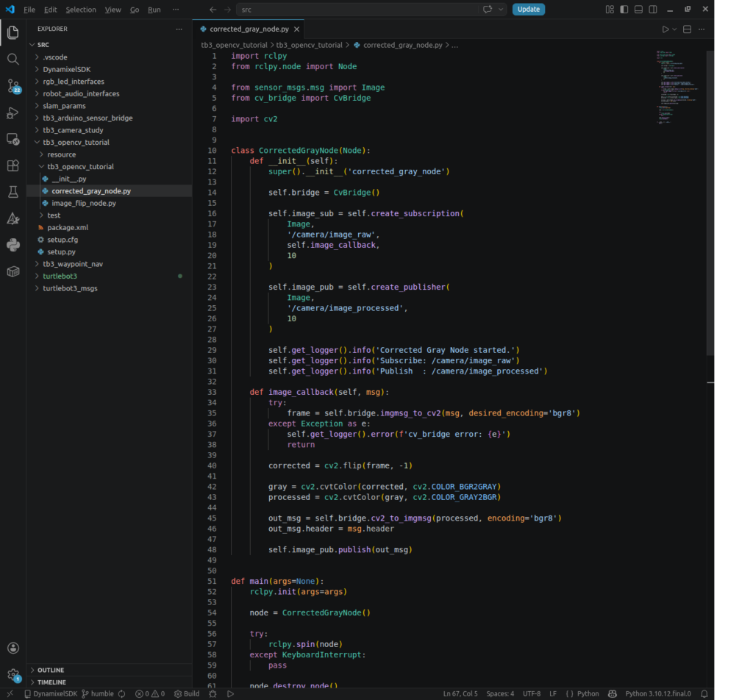
Task: Open the Explorer view in activity bar
Action: click(13, 32)
